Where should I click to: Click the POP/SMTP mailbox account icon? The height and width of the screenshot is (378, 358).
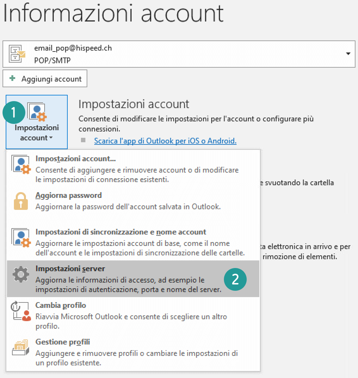click(x=17, y=54)
